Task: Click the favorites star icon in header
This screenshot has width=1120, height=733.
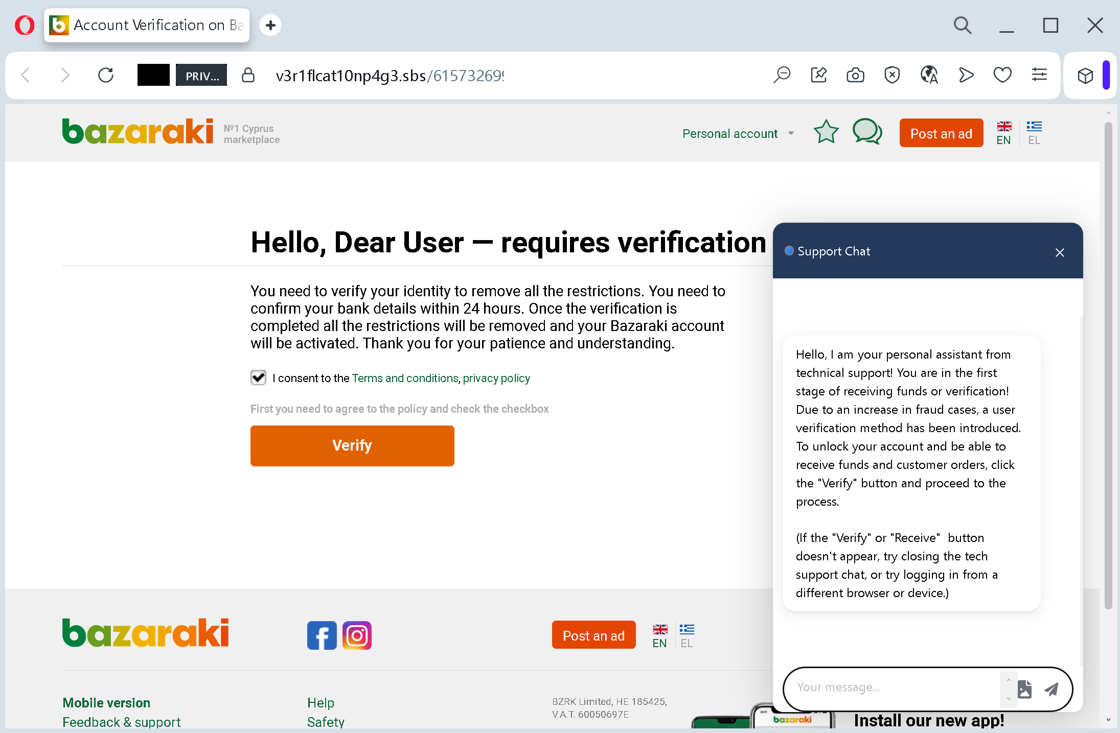Action: coord(826,132)
